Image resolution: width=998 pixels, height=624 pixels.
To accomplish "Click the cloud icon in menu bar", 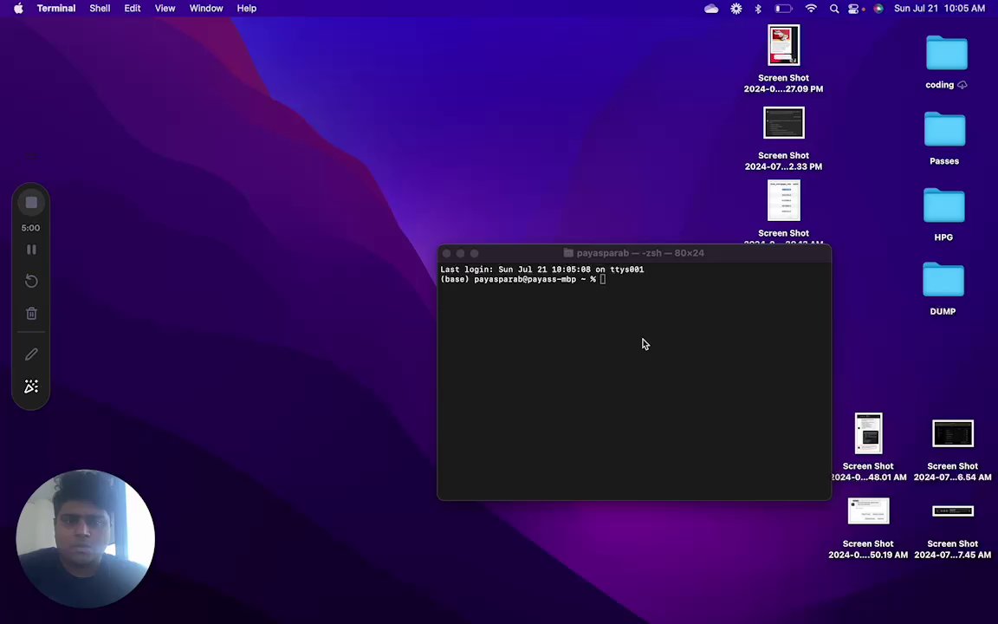I will 711,9.
